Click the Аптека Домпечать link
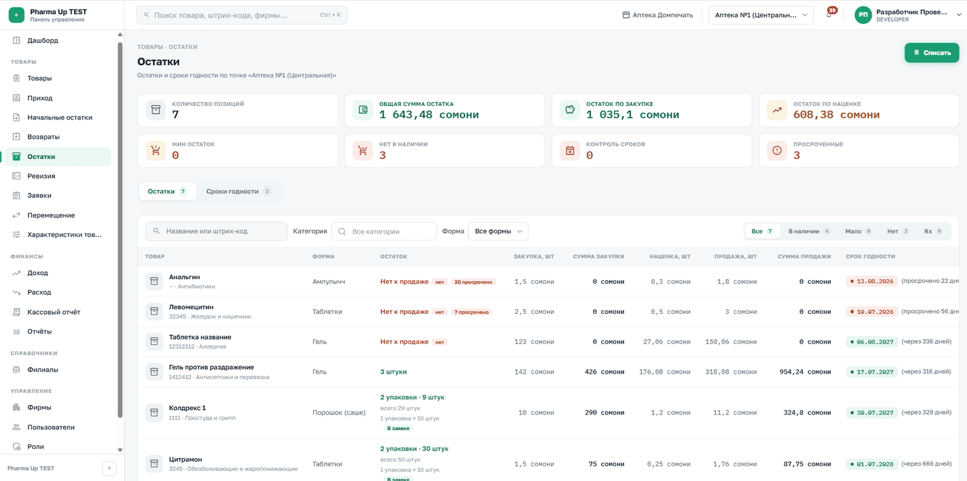This screenshot has height=481, width=967. [657, 15]
